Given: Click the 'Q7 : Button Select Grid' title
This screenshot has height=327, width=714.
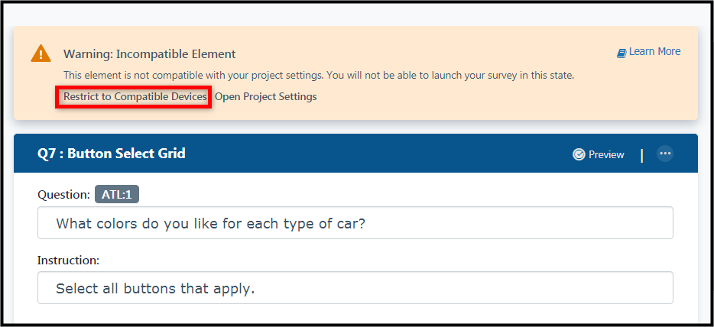Looking at the screenshot, I should pyautogui.click(x=111, y=154).
